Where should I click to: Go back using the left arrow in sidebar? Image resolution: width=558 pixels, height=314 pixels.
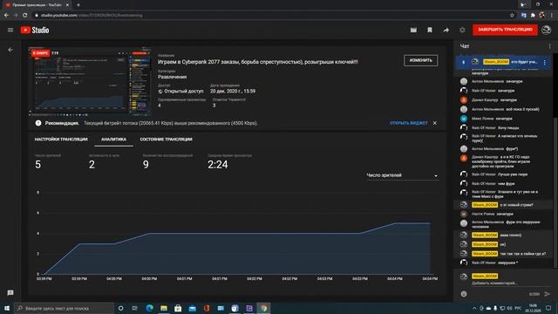coord(10,50)
